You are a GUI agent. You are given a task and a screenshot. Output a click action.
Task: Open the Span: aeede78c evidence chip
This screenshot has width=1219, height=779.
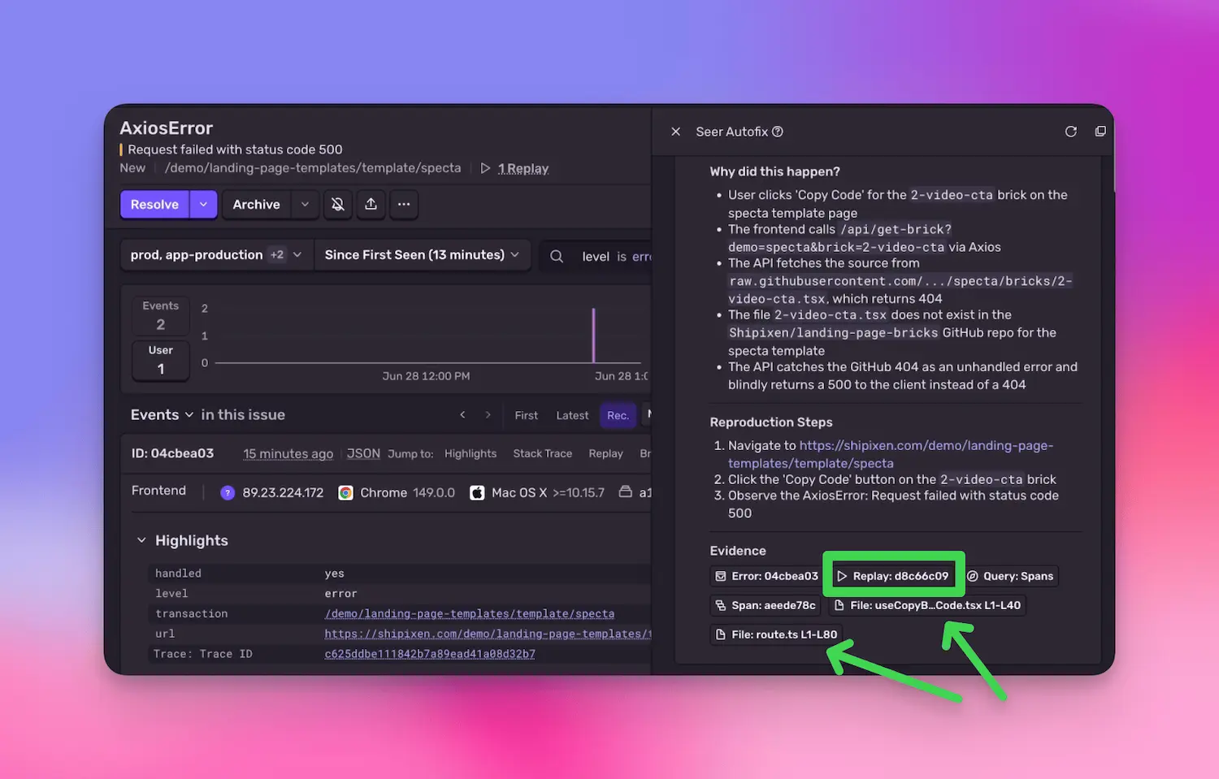click(766, 605)
